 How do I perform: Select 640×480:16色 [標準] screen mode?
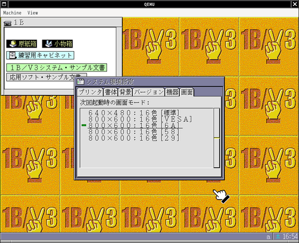coord(134,113)
